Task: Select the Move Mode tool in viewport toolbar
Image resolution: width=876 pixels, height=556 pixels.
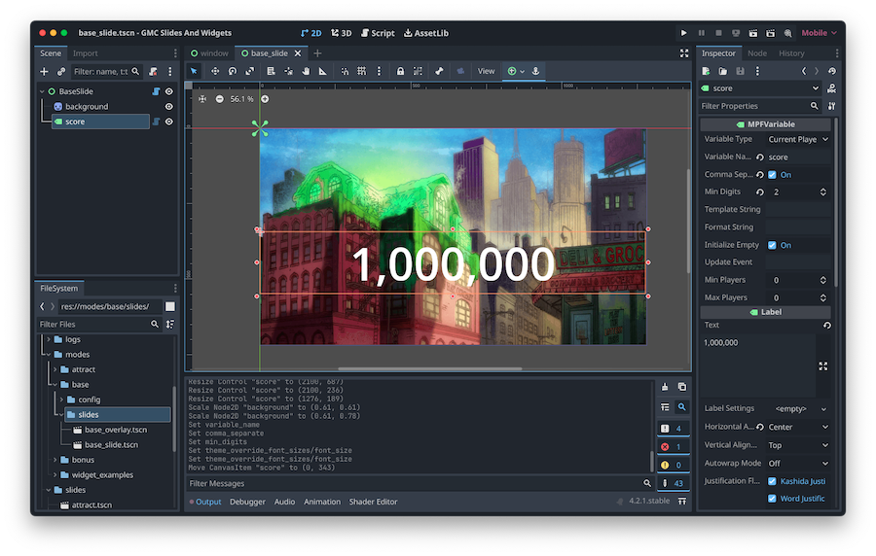Action: pyautogui.click(x=215, y=71)
